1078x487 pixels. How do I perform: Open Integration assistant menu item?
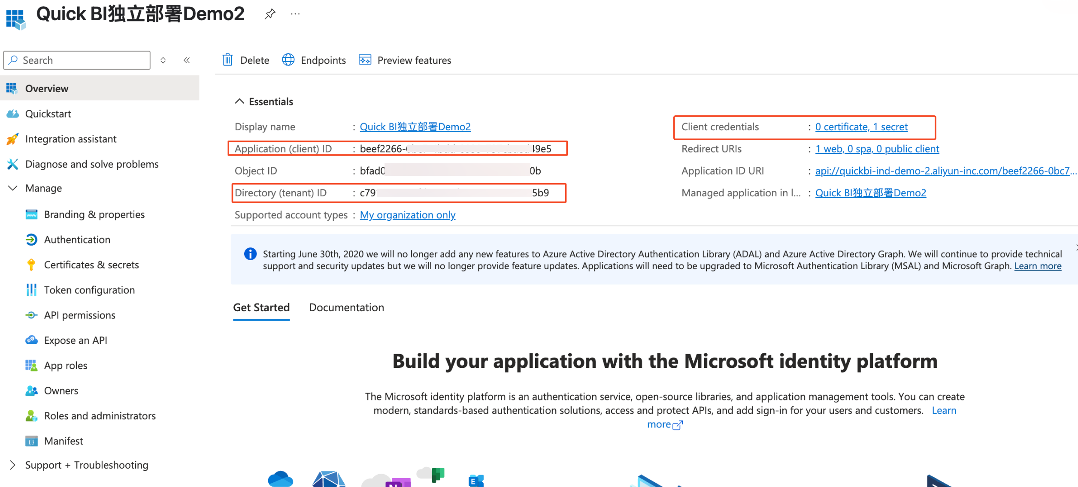pyautogui.click(x=71, y=139)
